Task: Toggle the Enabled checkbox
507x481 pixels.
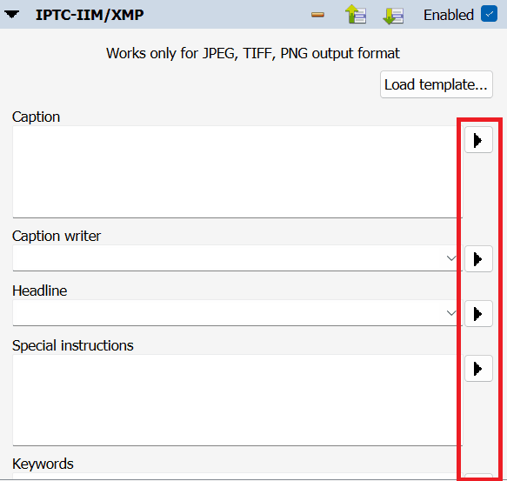Action: 489,14
